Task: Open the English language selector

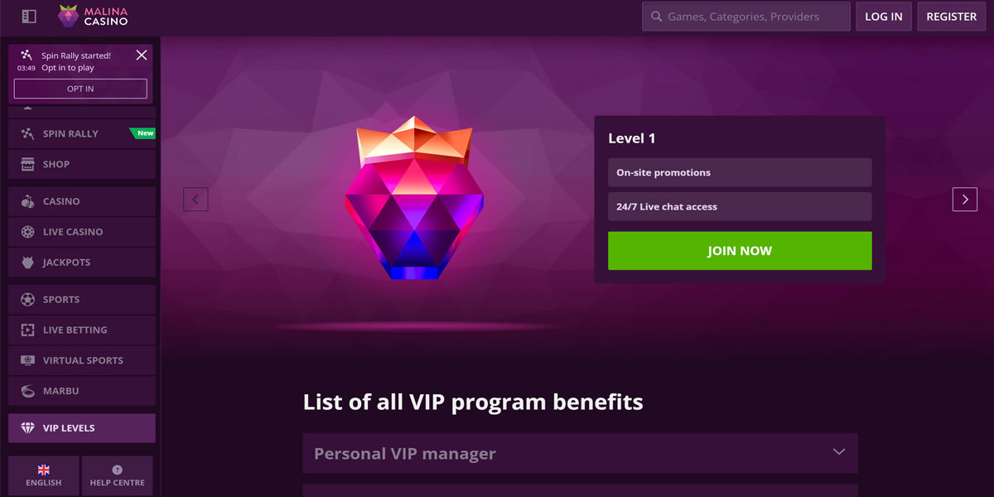Action: (44, 475)
